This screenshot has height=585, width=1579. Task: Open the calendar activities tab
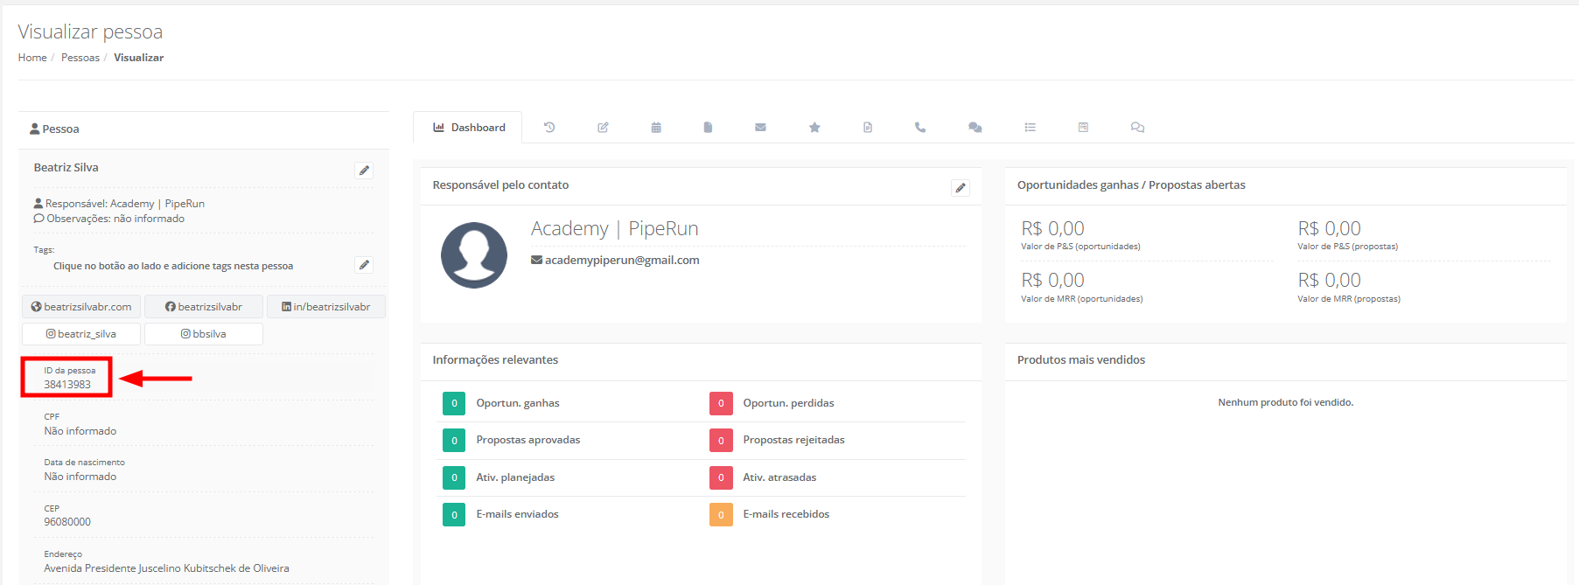(656, 128)
